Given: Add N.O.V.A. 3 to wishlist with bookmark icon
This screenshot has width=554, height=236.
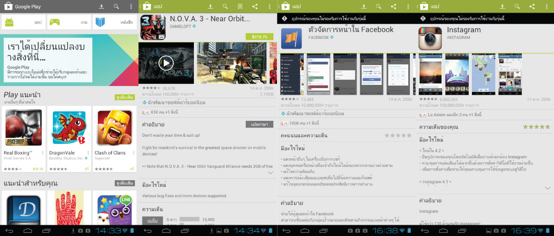Looking at the screenshot, I should [x=240, y=6].
